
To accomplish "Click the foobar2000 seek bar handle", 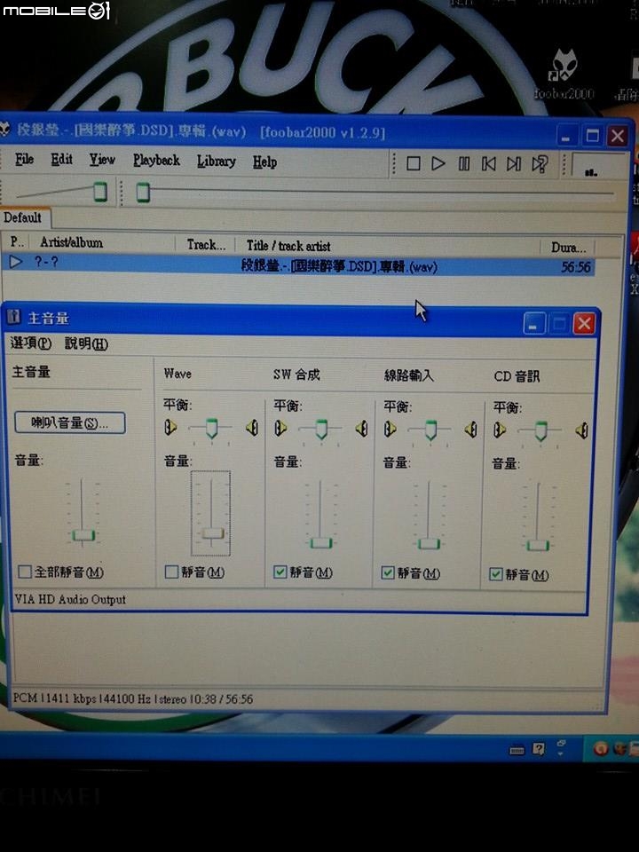I will pos(143,193).
